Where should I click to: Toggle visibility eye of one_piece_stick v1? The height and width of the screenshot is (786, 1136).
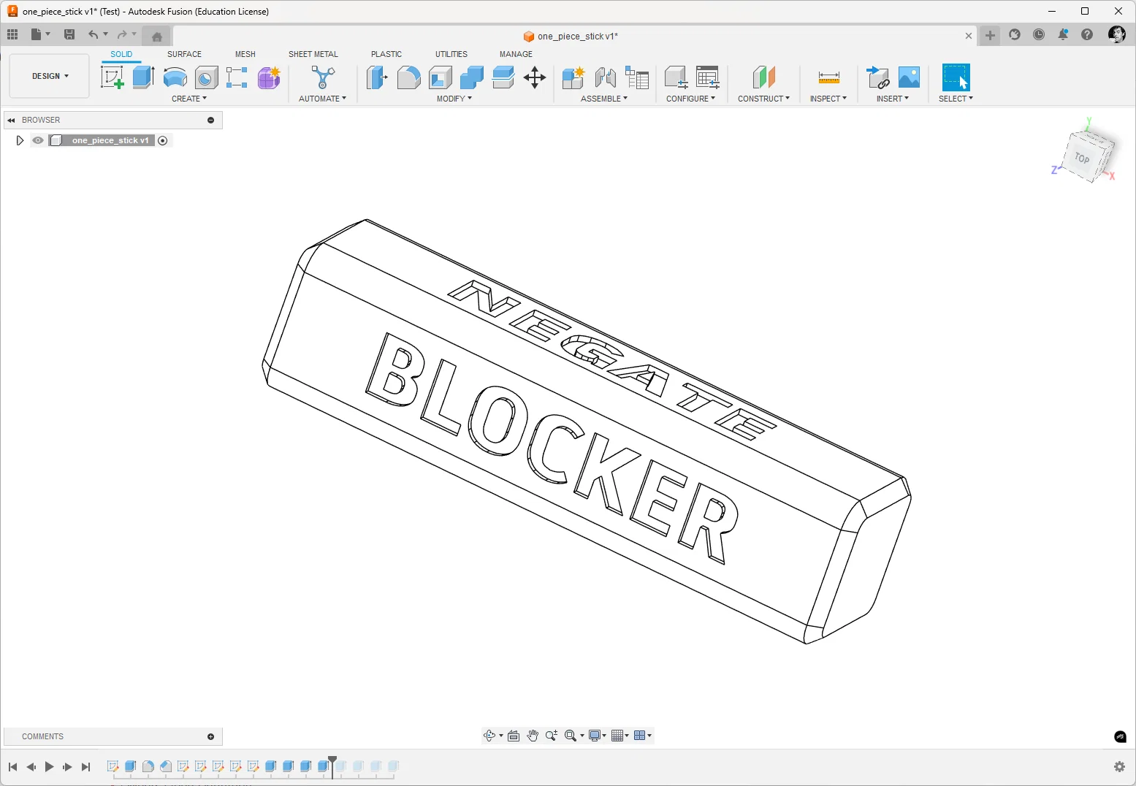point(38,140)
